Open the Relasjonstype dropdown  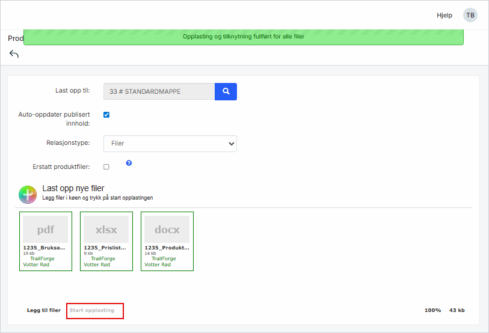click(170, 144)
